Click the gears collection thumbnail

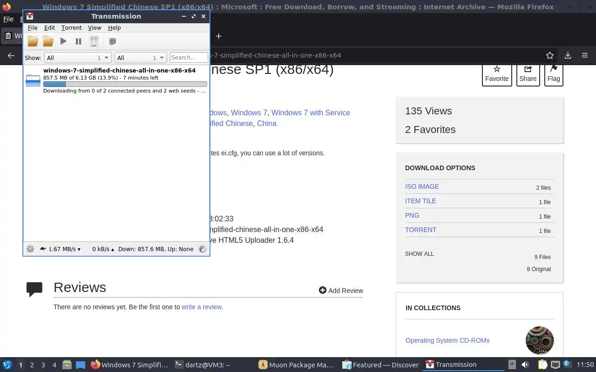pyautogui.click(x=540, y=340)
